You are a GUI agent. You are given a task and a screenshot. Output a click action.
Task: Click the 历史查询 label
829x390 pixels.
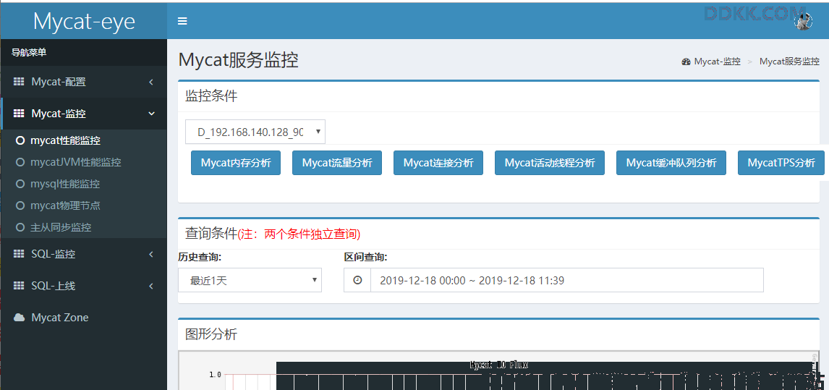pos(200,257)
